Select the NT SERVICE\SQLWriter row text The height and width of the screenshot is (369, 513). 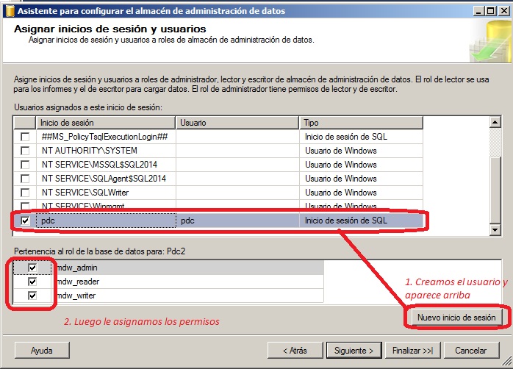click(85, 193)
